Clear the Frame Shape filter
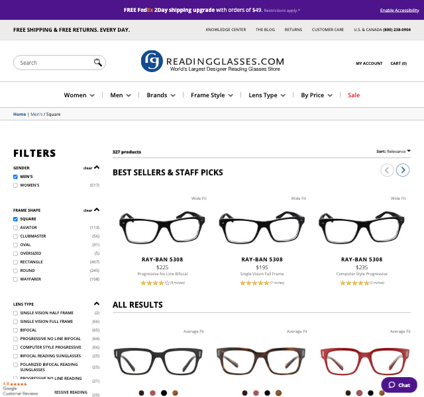 (87, 210)
